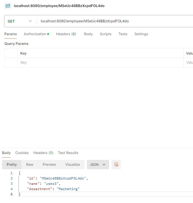View the Test Results tab
Viewport: 193px width, 203px height.
[68, 153]
